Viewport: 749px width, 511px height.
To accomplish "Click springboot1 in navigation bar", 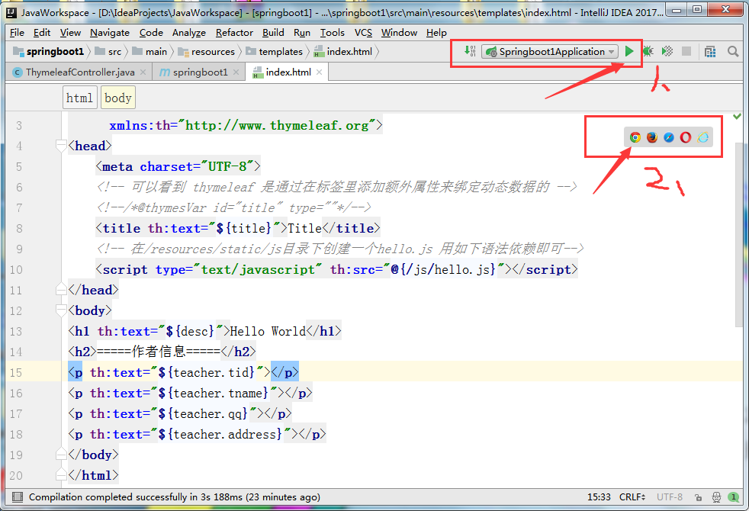I will [49, 52].
